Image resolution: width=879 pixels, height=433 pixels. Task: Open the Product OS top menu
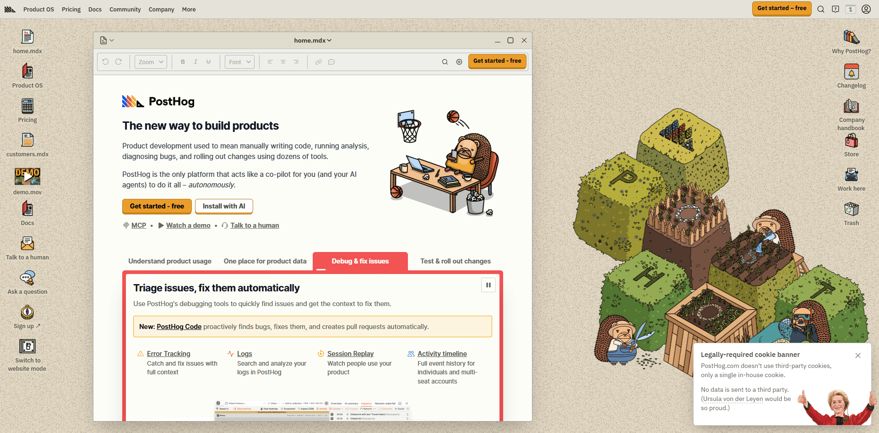[x=38, y=9]
